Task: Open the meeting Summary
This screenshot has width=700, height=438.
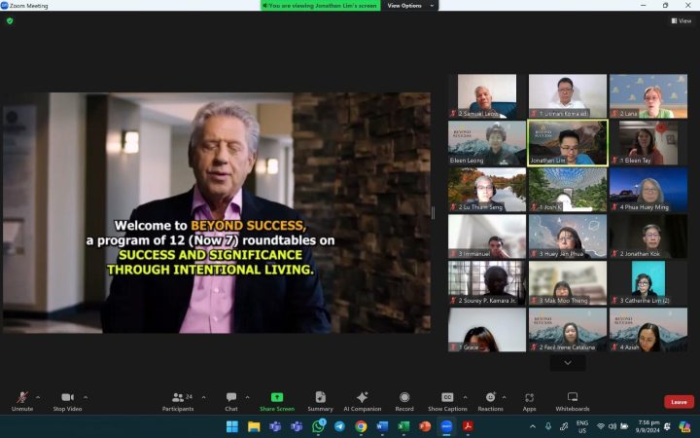Action: tap(320, 398)
